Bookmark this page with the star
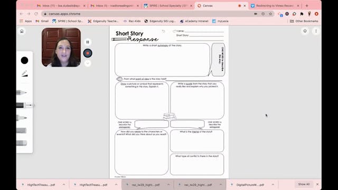 pos(270,14)
